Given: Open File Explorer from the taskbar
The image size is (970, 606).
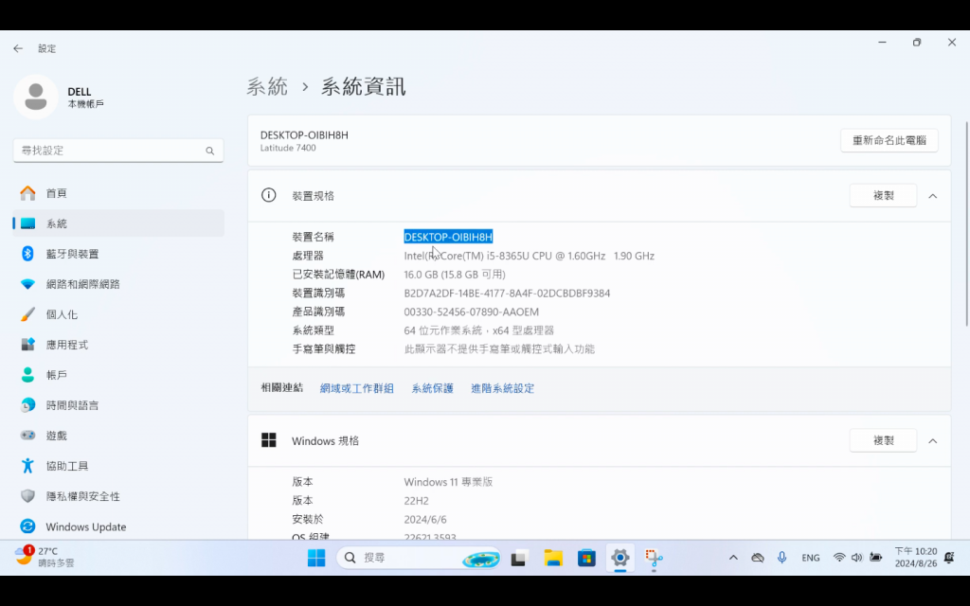Looking at the screenshot, I should click(553, 558).
